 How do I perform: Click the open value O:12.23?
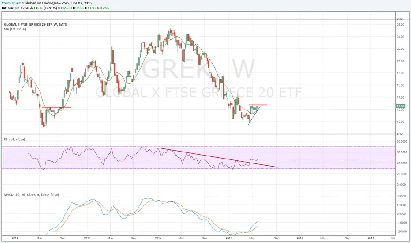click(x=64, y=8)
